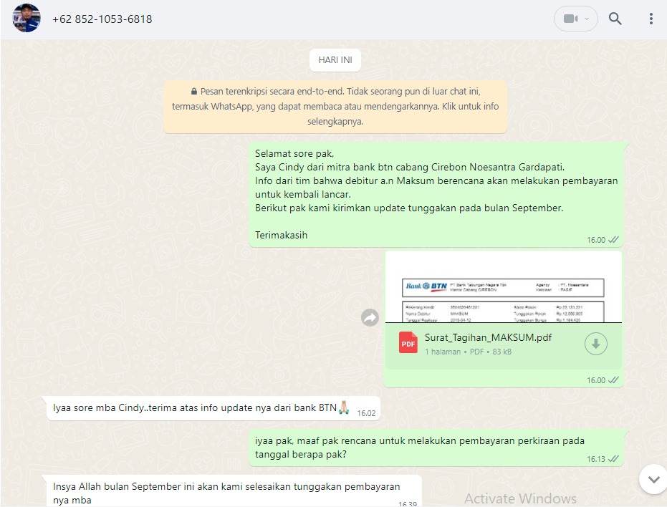The image size is (667, 507).
Task: Open the end-to-end encryption info notice
Action: coord(335,107)
